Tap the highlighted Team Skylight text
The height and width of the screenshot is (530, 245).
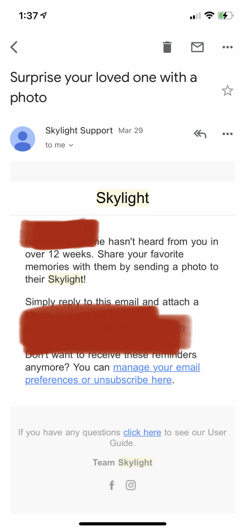(x=122, y=462)
